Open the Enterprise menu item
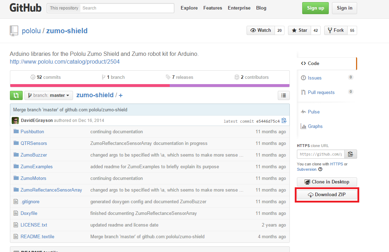Viewport: 389px width, 252px height. coord(239,8)
